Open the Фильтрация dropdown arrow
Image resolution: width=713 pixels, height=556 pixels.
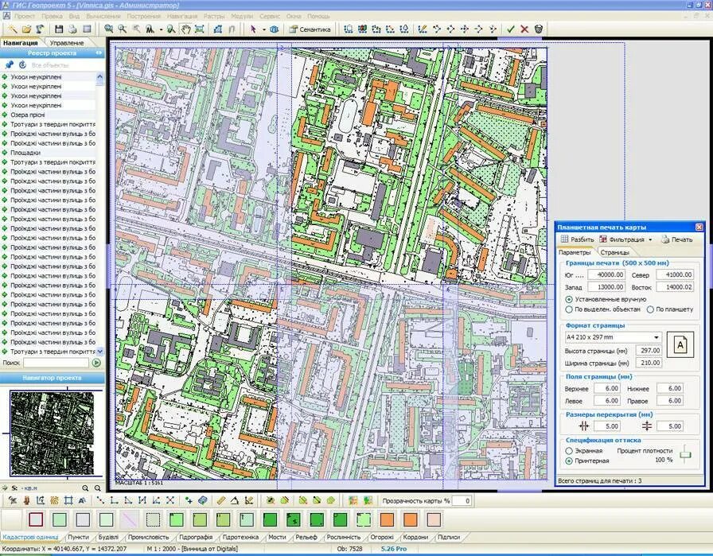tap(650, 239)
